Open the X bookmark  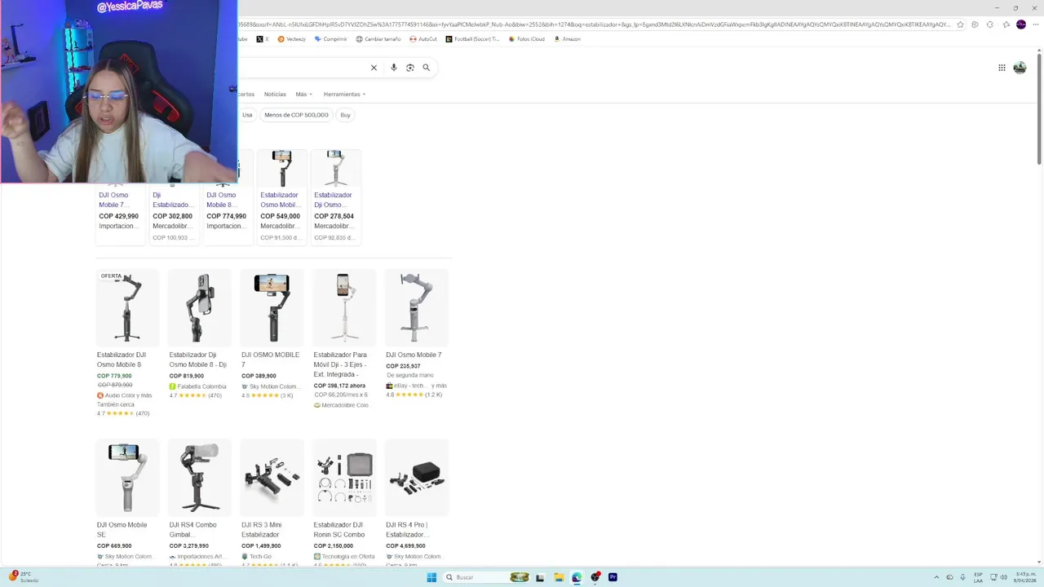262,39
